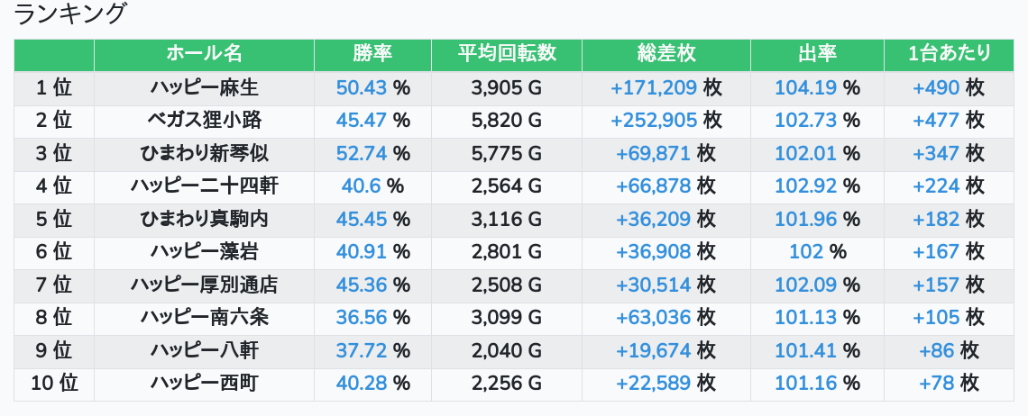The image size is (1028, 416).
Task: Open the ハッピー南六条 hall entry
Action: point(204,318)
